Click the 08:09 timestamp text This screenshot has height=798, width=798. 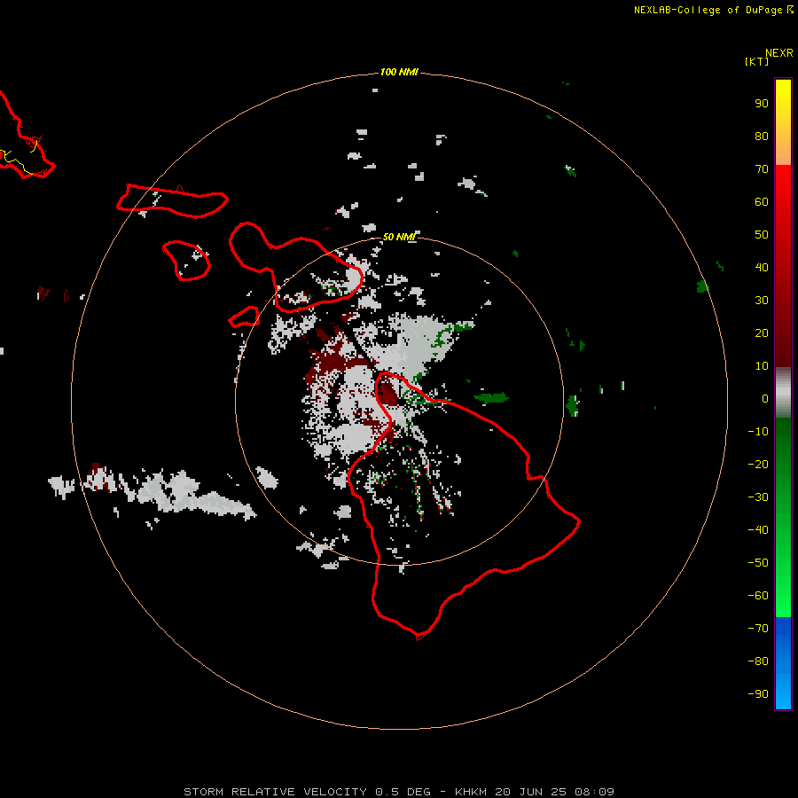594,792
